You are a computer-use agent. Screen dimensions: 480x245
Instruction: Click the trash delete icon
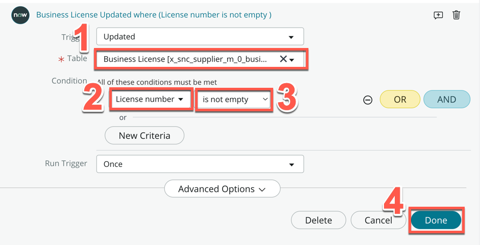pos(457,15)
